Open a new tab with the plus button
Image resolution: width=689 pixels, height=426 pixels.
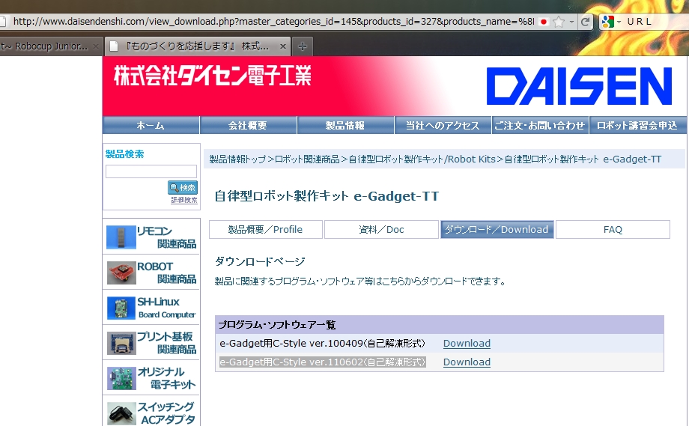303,46
